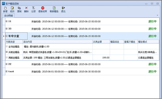Click the 方案类型 column header
Screen dimensions: 162x99
[14, 42]
